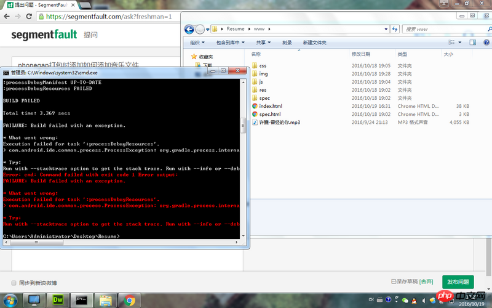Open the view options dropdown arrow
This screenshot has width=492, height=308.
pos(459,43)
